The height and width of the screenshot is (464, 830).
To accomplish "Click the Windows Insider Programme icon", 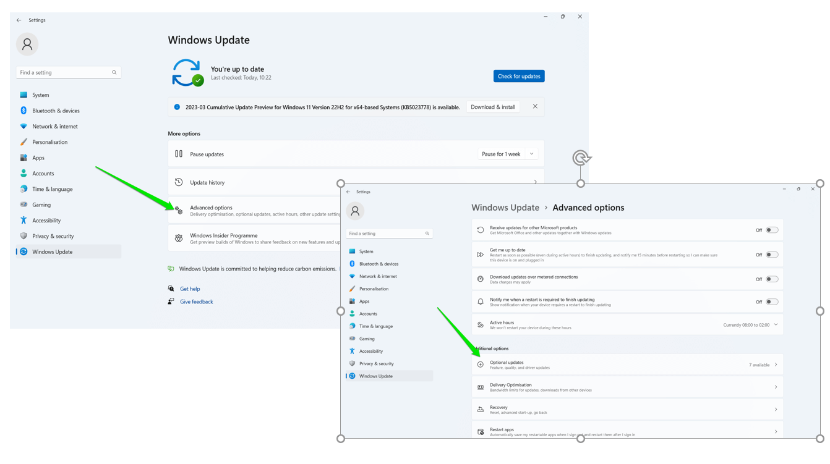I will (x=179, y=238).
